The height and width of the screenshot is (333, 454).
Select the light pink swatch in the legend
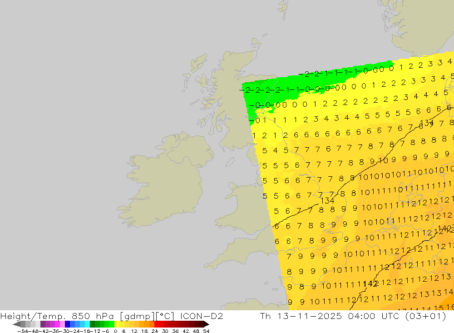click(x=62, y=324)
